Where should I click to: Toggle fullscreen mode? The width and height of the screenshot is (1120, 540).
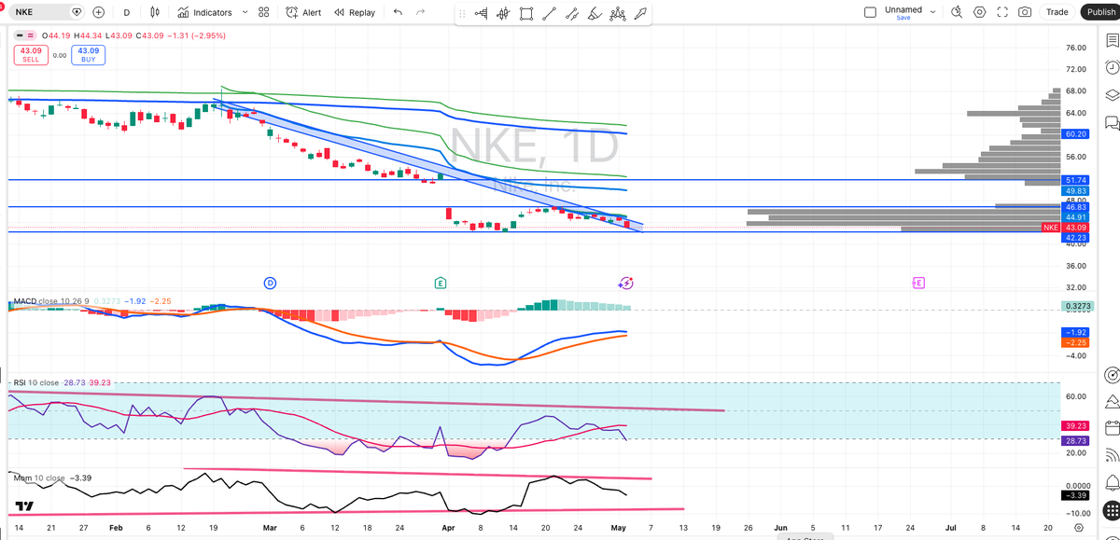click(1002, 12)
